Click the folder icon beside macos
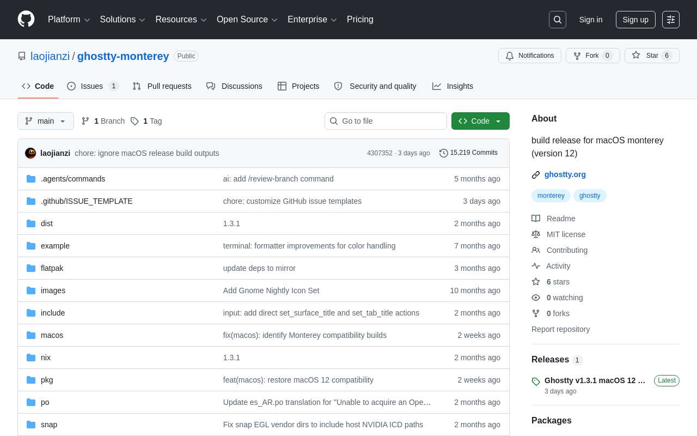This screenshot has height=436, width=697. [31, 335]
